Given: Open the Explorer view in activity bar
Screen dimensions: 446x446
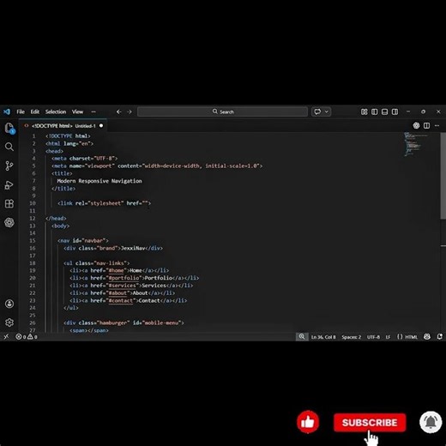Looking at the screenshot, I should (x=9, y=129).
